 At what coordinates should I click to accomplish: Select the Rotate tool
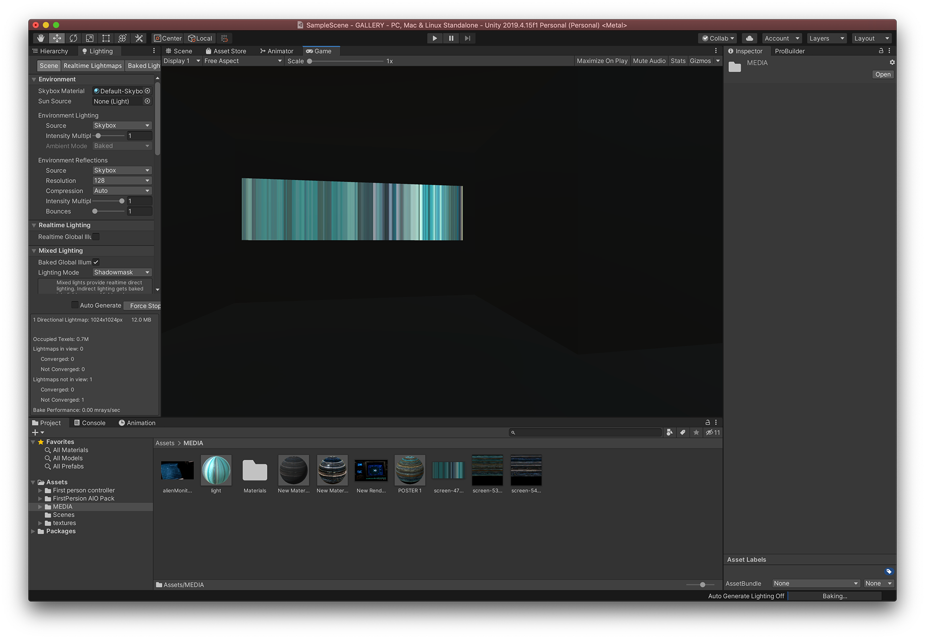(x=73, y=38)
